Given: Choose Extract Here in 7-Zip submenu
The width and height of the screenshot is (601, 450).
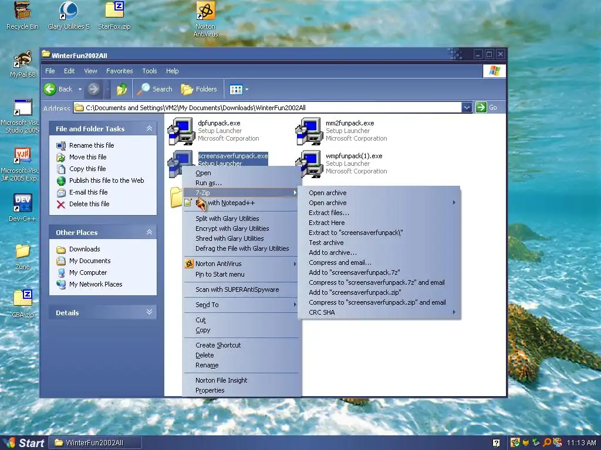Looking at the screenshot, I should (380, 223).
